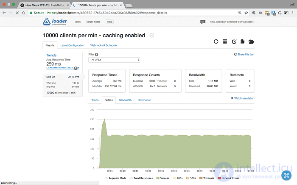
Task: Switch chart to Bandwidth tab
Action: pyautogui.click(x=125, y=100)
